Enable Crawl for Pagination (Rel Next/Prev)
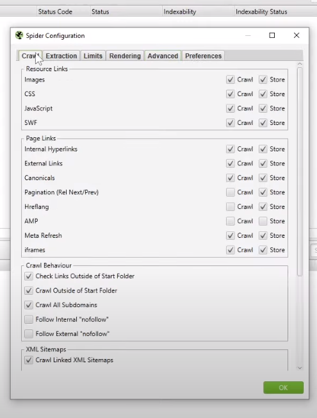317x418 pixels. click(230, 192)
